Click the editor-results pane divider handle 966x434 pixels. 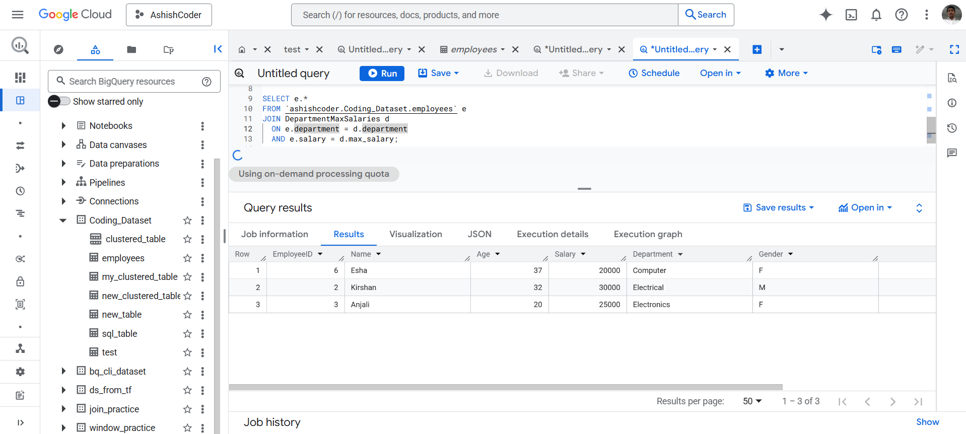[584, 189]
